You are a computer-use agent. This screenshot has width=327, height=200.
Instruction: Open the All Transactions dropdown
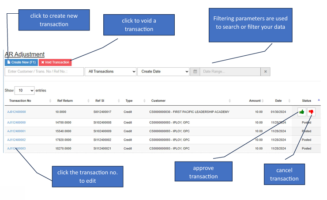pyautogui.click(x=110, y=72)
